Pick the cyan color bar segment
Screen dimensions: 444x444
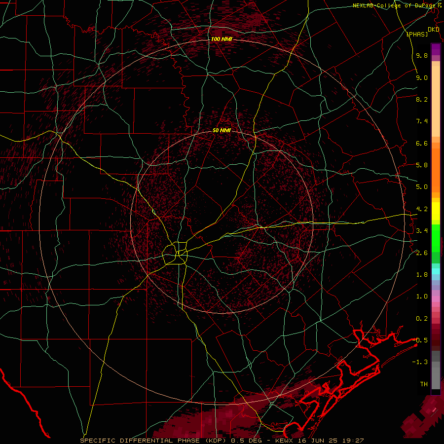pos(436,271)
